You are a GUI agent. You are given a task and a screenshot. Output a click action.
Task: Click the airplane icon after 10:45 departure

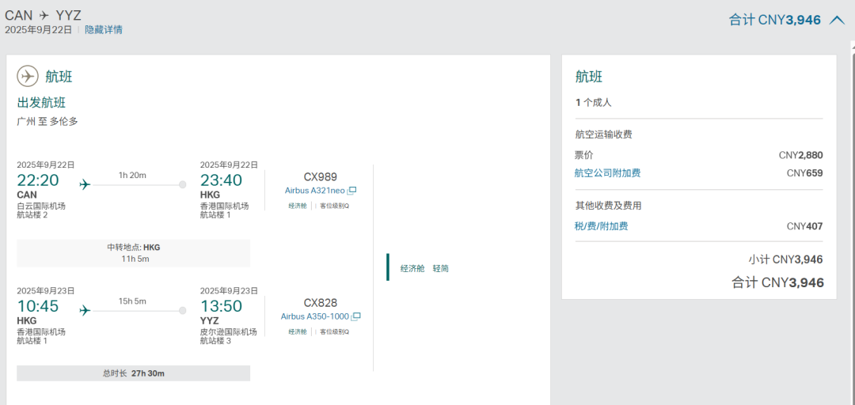pyautogui.click(x=85, y=310)
